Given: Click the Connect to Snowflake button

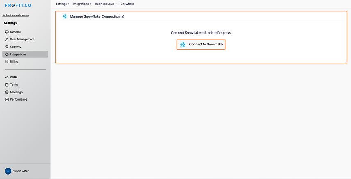Looking at the screenshot, I should [x=201, y=45].
